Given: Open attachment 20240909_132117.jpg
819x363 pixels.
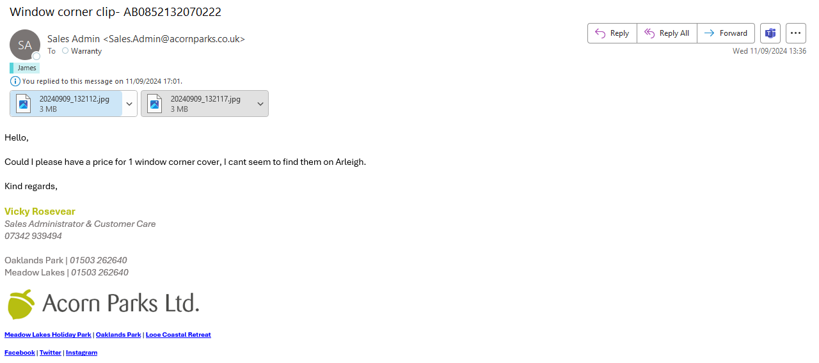Looking at the screenshot, I should point(197,104).
